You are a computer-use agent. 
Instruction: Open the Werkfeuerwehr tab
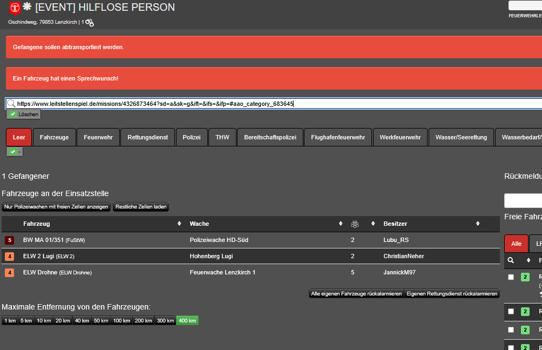click(x=400, y=137)
